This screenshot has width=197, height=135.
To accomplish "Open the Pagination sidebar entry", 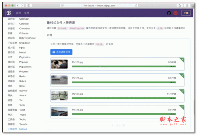I will click(x=25, y=57).
